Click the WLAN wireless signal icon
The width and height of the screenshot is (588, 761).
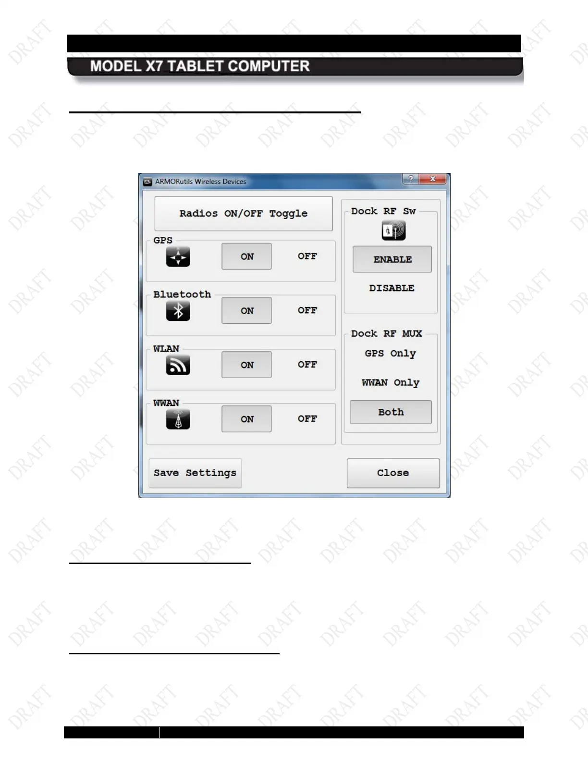point(178,365)
